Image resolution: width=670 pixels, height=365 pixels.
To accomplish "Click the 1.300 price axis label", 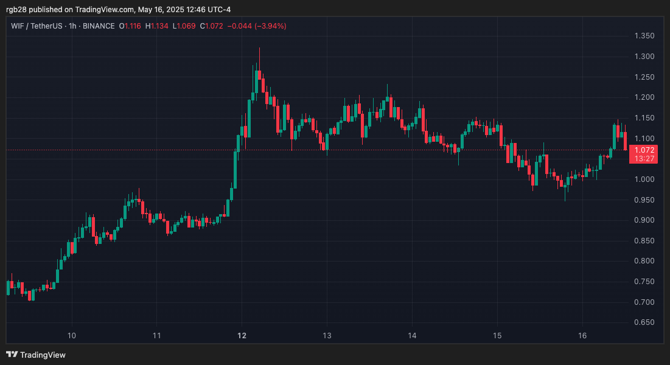I will (644, 57).
